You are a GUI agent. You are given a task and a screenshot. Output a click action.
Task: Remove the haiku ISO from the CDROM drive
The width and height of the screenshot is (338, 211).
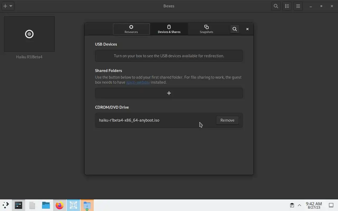click(227, 120)
